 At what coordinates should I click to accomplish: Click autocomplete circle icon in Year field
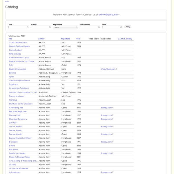[121, 27]
